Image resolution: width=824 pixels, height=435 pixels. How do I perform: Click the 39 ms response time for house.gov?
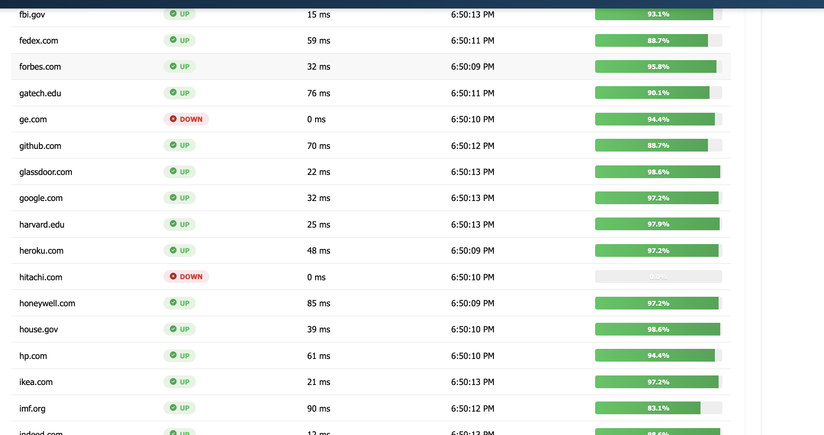[x=318, y=329]
